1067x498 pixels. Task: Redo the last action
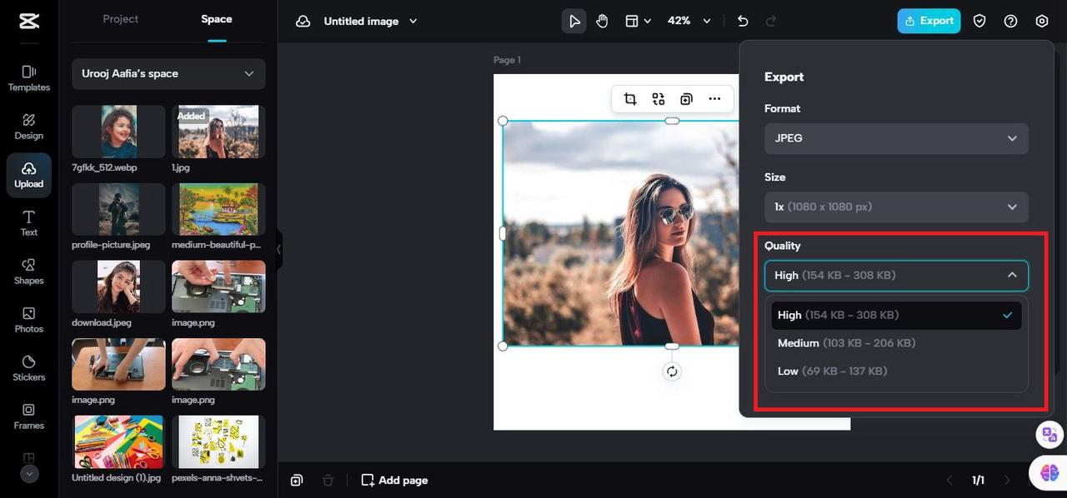[771, 21]
